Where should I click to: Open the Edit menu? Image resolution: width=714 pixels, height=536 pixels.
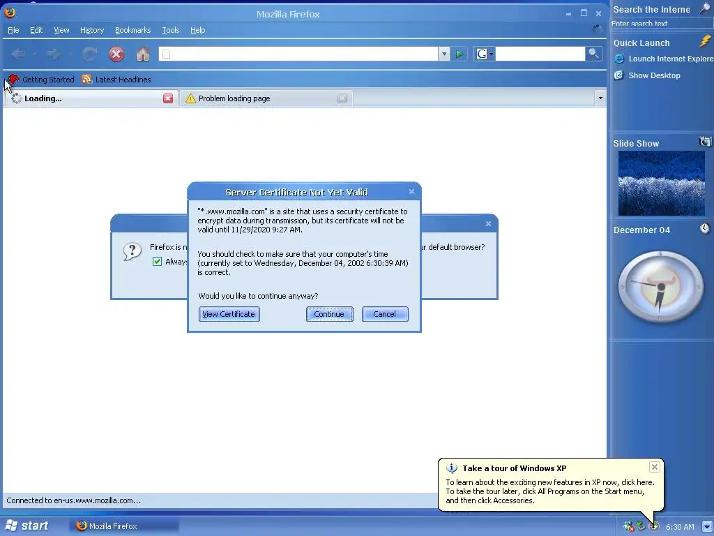36,30
